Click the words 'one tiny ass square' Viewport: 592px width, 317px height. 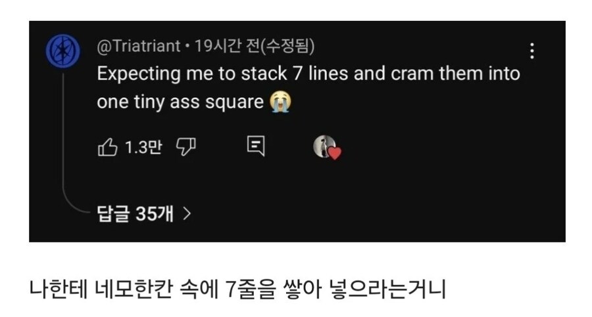click(180, 103)
